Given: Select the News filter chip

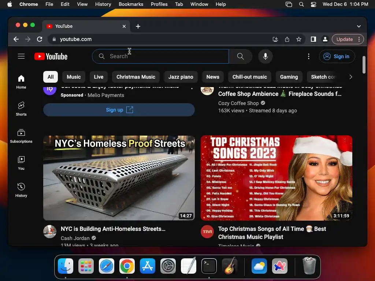Looking at the screenshot, I should pos(213,77).
